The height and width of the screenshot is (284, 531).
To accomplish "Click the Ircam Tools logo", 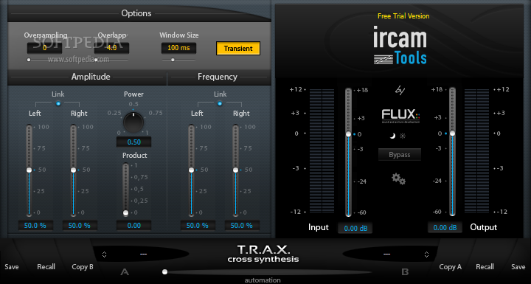I will [x=400, y=45].
